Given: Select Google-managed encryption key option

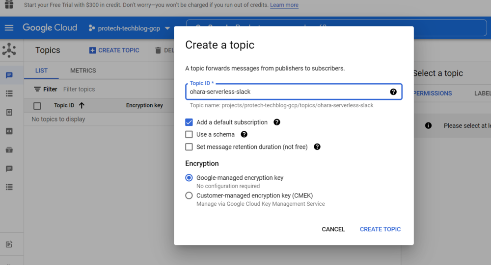Looking at the screenshot, I should click(x=189, y=178).
